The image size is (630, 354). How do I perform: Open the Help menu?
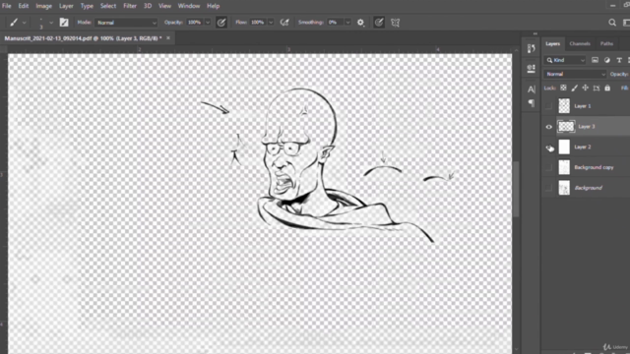coord(213,6)
